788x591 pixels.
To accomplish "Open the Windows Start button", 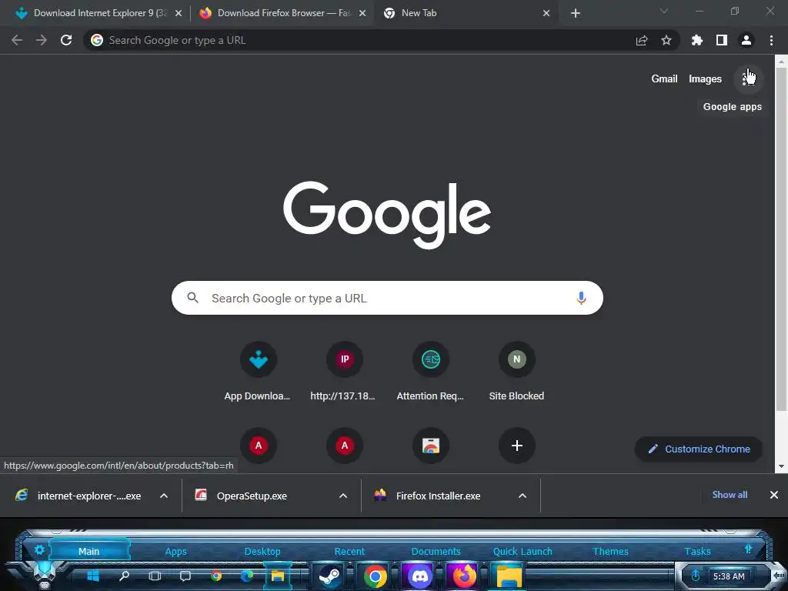I will (93, 576).
